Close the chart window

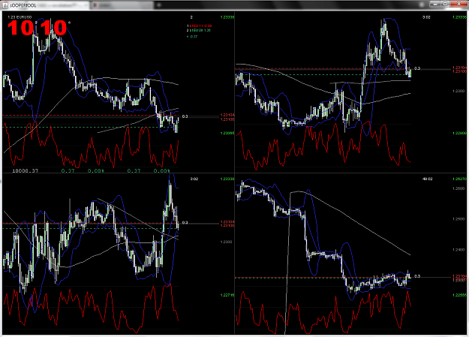click(458, 4)
